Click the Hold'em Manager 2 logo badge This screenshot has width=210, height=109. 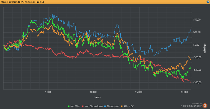click(205, 105)
